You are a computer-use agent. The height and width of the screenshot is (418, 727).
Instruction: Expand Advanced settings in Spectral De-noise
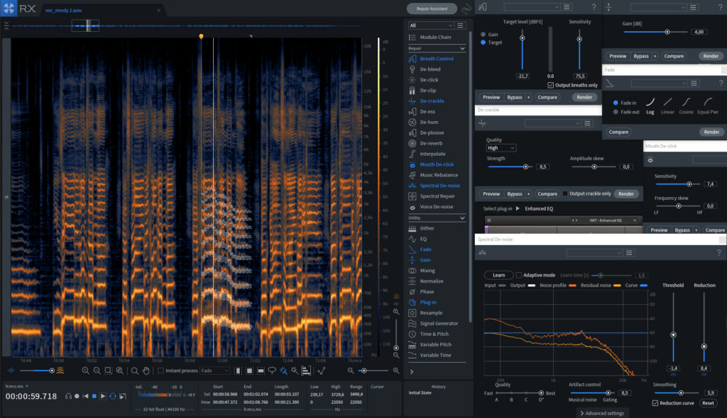tap(602, 413)
